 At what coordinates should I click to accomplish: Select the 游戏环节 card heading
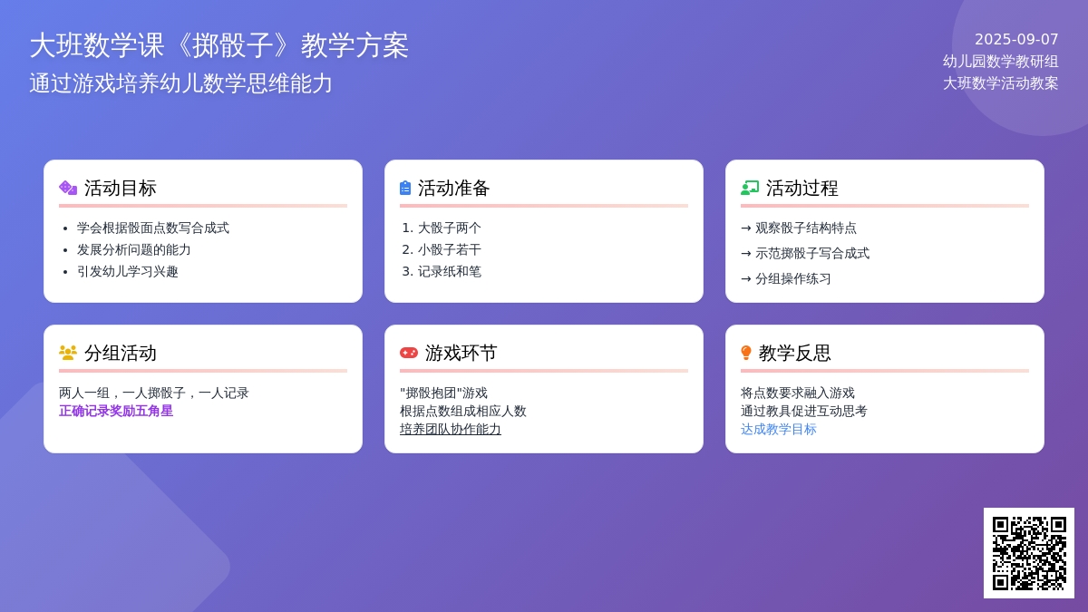(x=461, y=353)
